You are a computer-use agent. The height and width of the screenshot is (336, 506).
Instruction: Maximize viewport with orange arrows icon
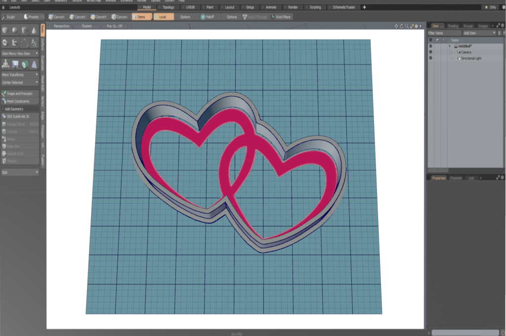point(412,26)
